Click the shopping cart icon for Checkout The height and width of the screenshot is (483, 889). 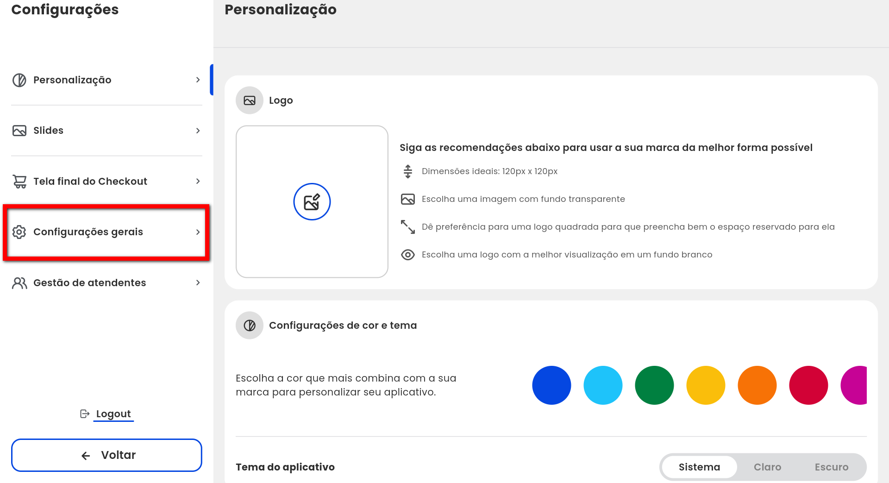pyautogui.click(x=19, y=182)
